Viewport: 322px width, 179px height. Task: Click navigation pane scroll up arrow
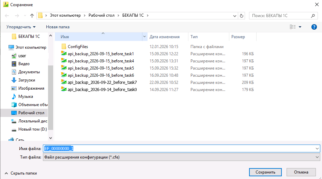click(x=51, y=35)
